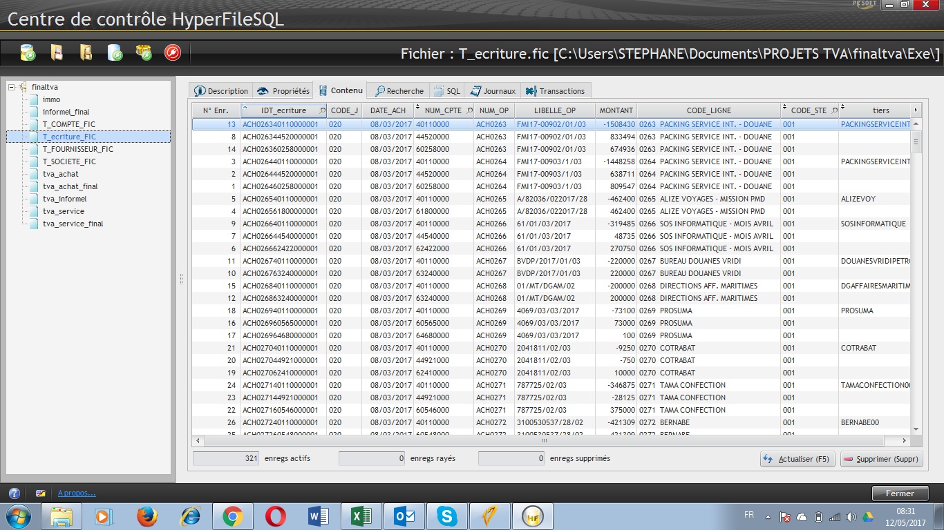This screenshot has height=530, width=944.
Task: Click the magnifier in IDT_ecriture column header
Action: click(322, 110)
